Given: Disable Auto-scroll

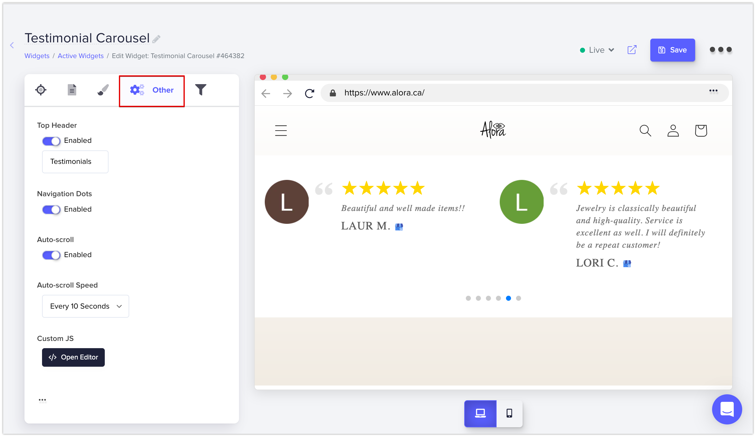Looking at the screenshot, I should [51, 255].
